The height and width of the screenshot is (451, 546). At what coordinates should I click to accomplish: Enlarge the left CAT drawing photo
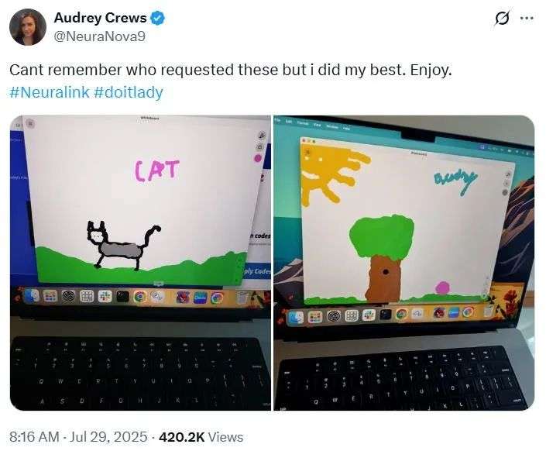pos(140,263)
